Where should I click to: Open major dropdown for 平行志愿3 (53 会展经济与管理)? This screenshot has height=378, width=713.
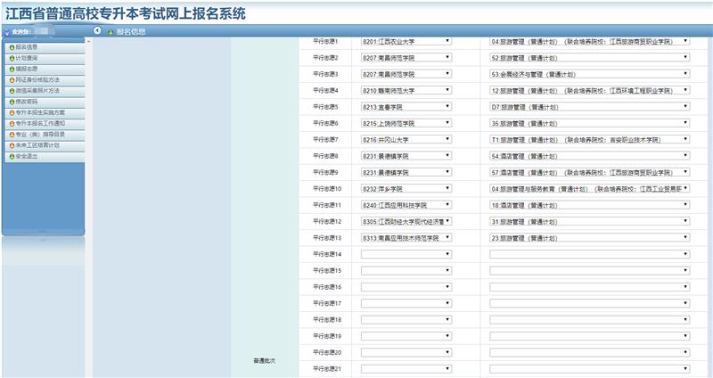pos(590,74)
